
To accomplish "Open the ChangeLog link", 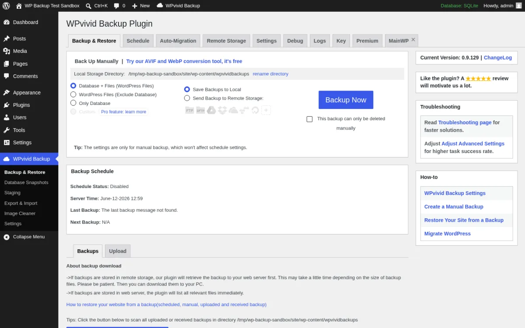I will point(498,58).
